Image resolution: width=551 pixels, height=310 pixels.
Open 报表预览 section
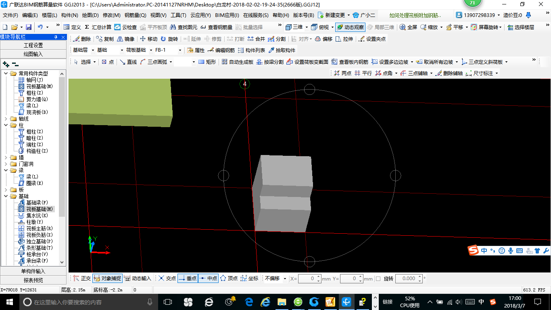point(33,280)
